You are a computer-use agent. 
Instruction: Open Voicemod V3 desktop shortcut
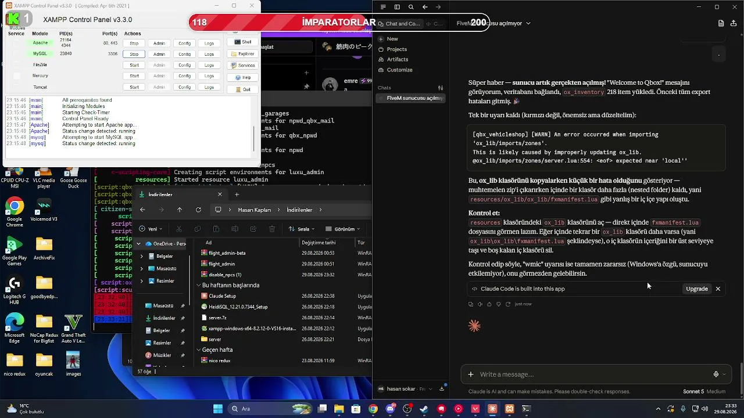click(44, 210)
